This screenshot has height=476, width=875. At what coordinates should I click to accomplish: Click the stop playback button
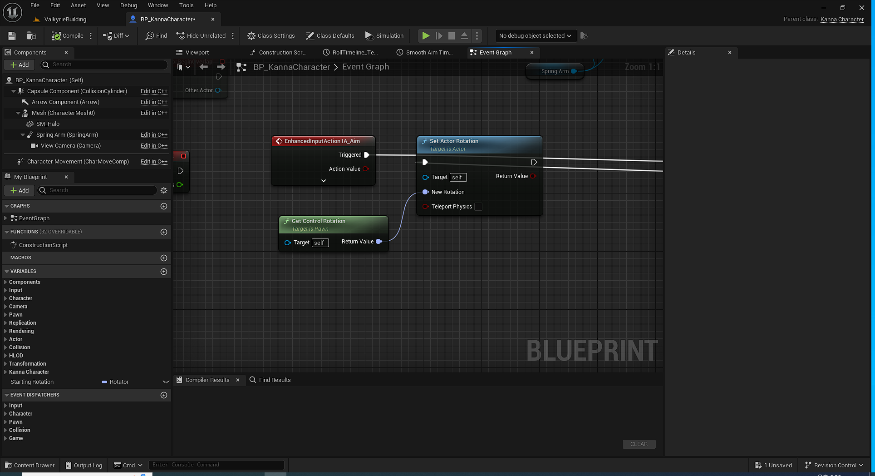pyautogui.click(x=452, y=36)
